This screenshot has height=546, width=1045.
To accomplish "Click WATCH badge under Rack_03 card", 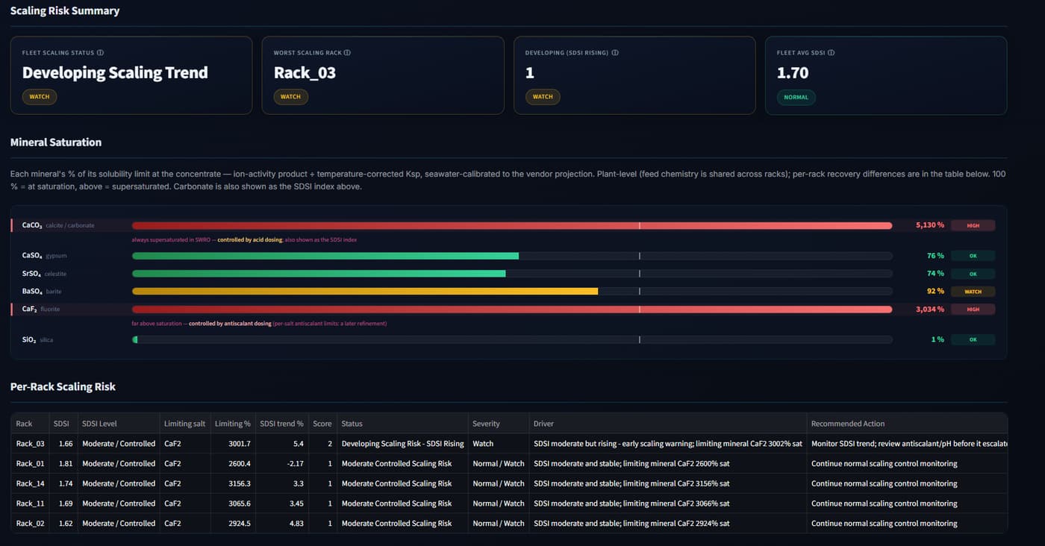I will click(291, 97).
